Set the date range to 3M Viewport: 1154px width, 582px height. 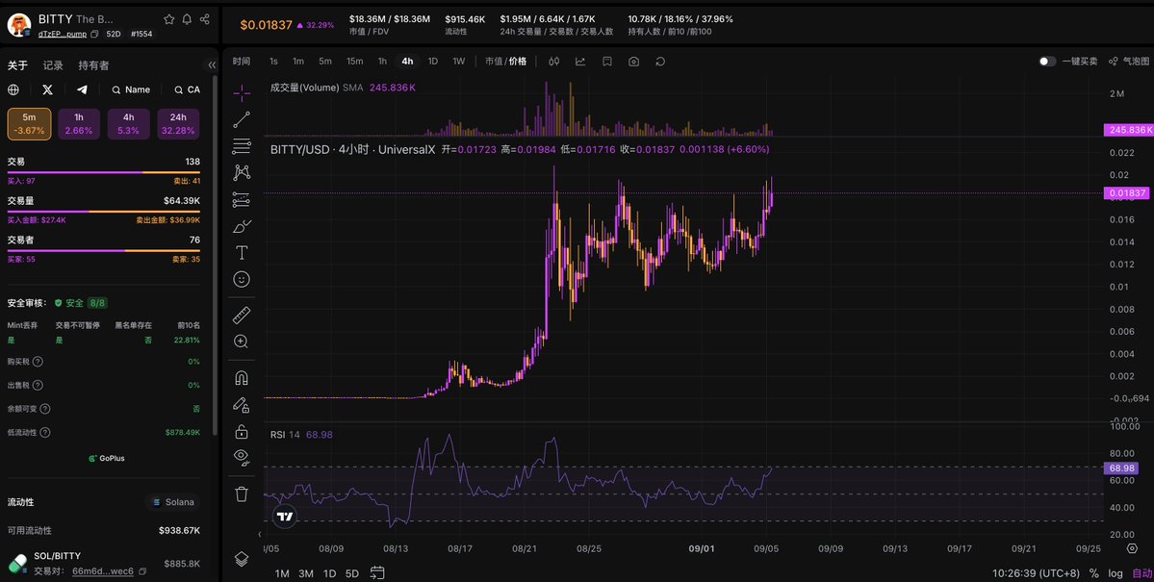pos(306,574)
